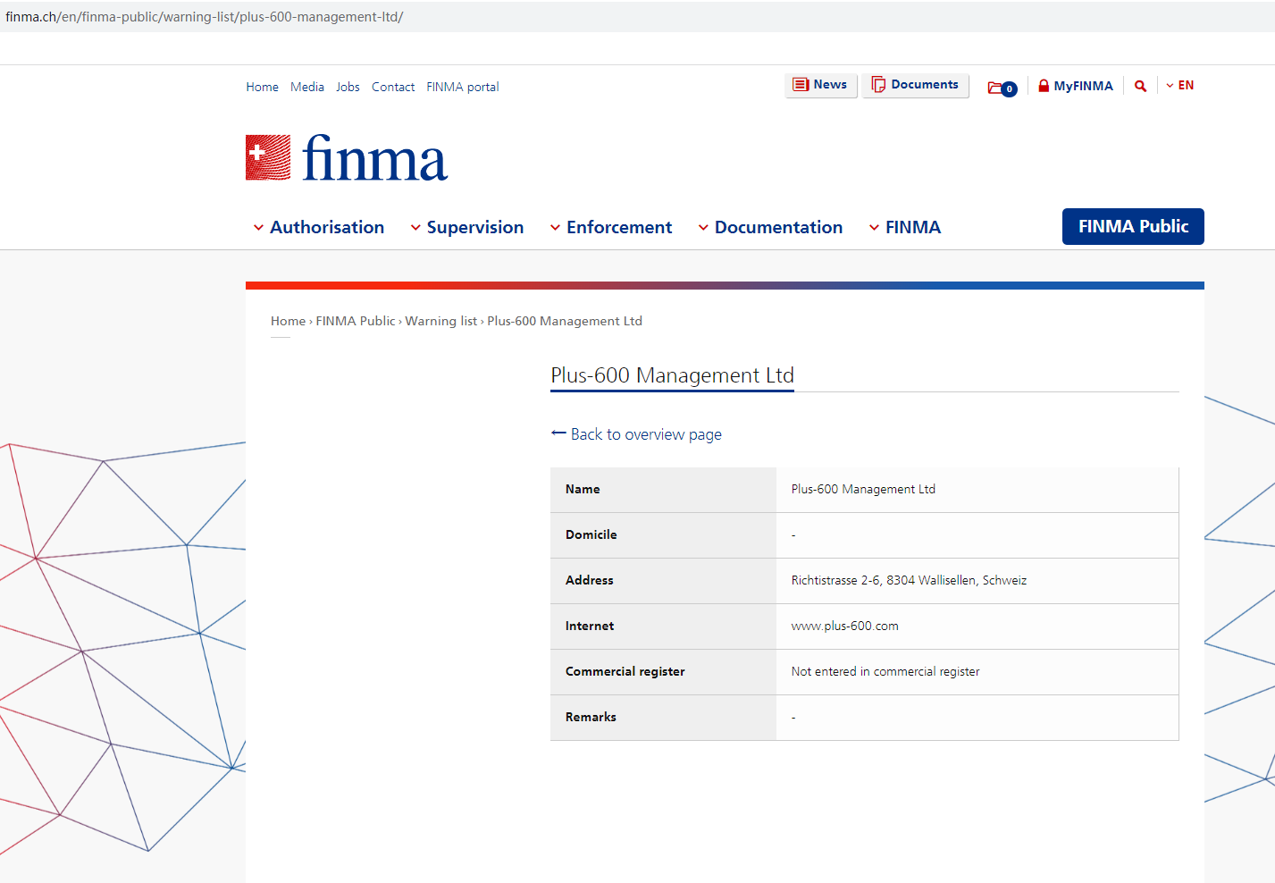This screenshot has width=1275, height=883.
Task: Expand the FINMA menu
Action: [x=905, y=227]
